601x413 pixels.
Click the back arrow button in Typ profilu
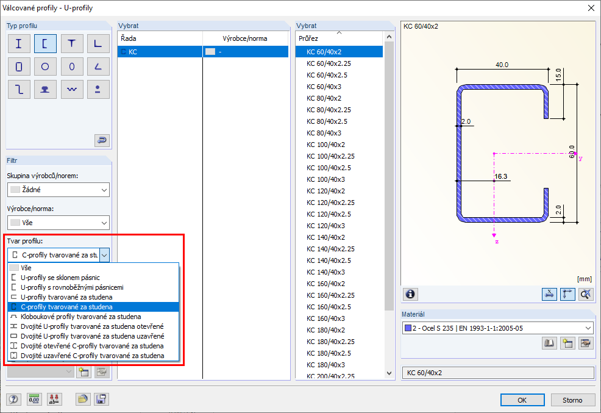coord(102,140)
